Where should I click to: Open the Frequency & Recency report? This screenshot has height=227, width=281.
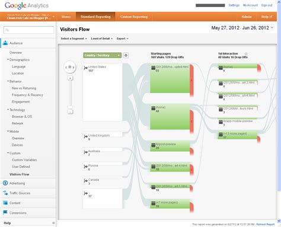tap(27, 95)
